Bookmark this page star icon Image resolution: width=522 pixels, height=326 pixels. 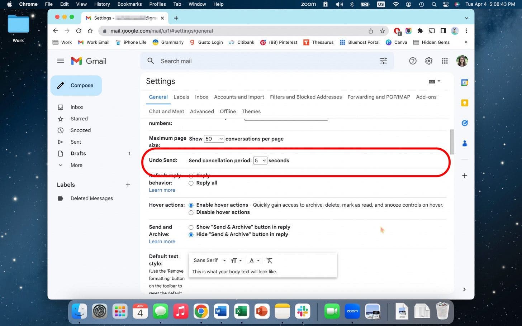(383, 31)
